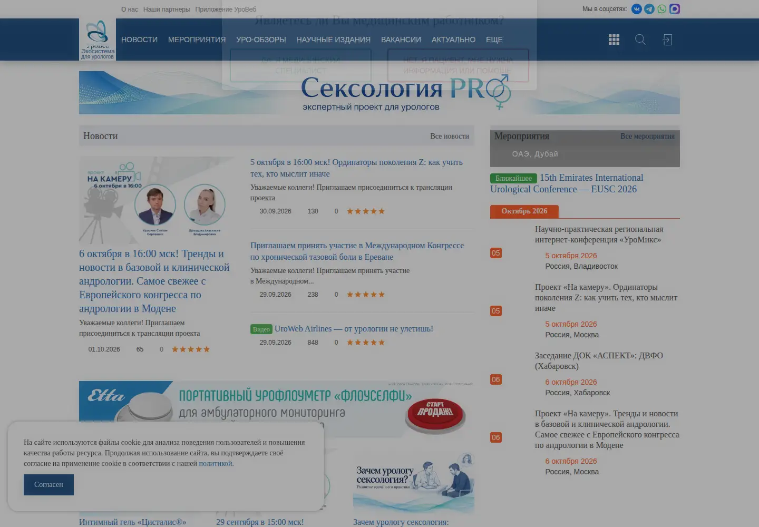Open the Приложение УроВеб link
The height and width of the screenshot is (527, 759).
tap(226, 9)
